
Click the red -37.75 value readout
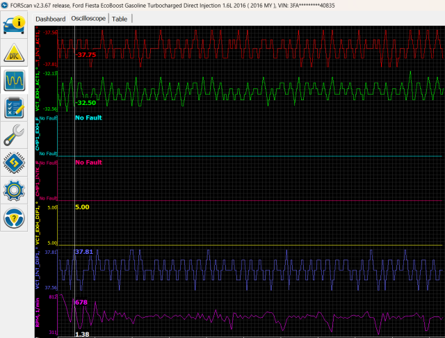pyautogui.click(x=86, y=54)
